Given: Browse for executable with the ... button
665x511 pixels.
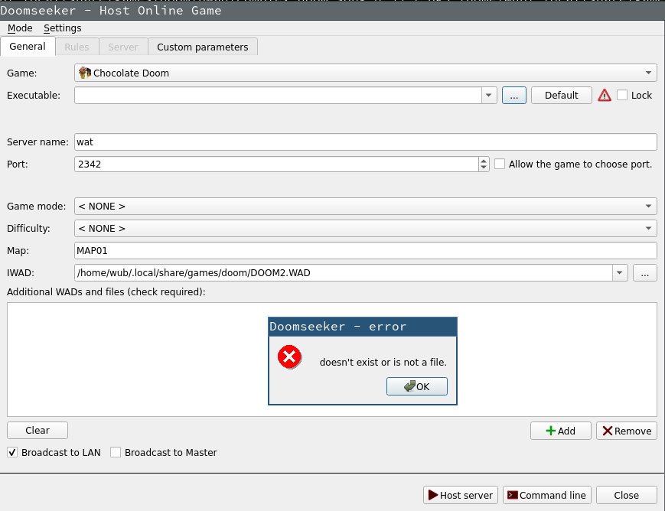Looking at the screenshot, I should (513, 96).
